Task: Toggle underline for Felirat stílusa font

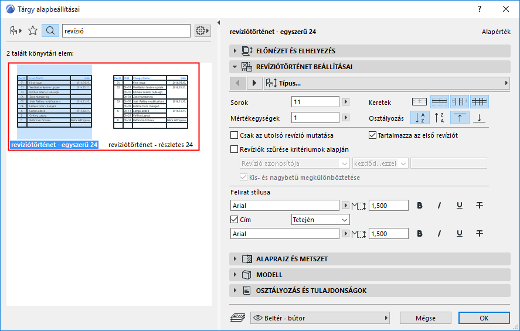Action: tap(459, 206)
